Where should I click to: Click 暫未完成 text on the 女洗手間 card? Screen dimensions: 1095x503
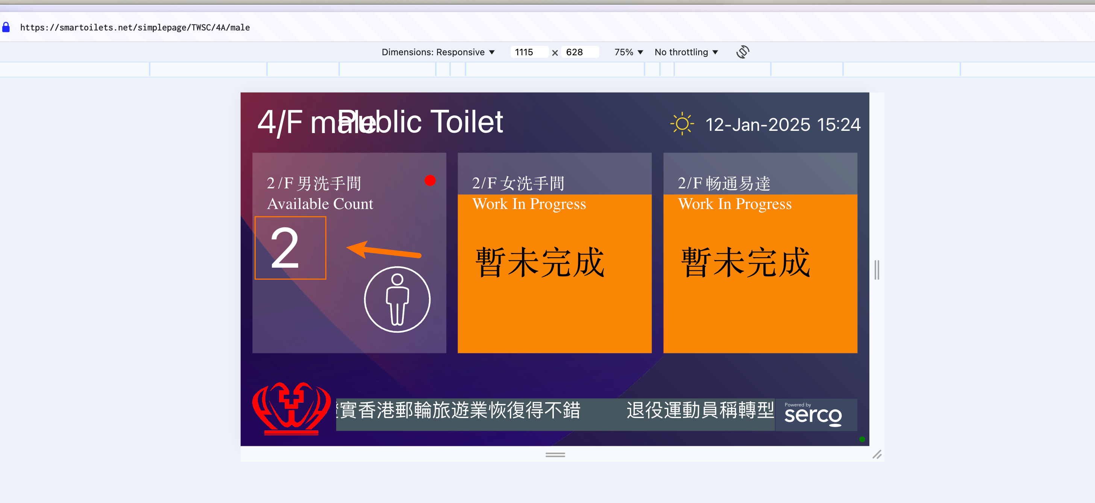click(x=540, y=262)
